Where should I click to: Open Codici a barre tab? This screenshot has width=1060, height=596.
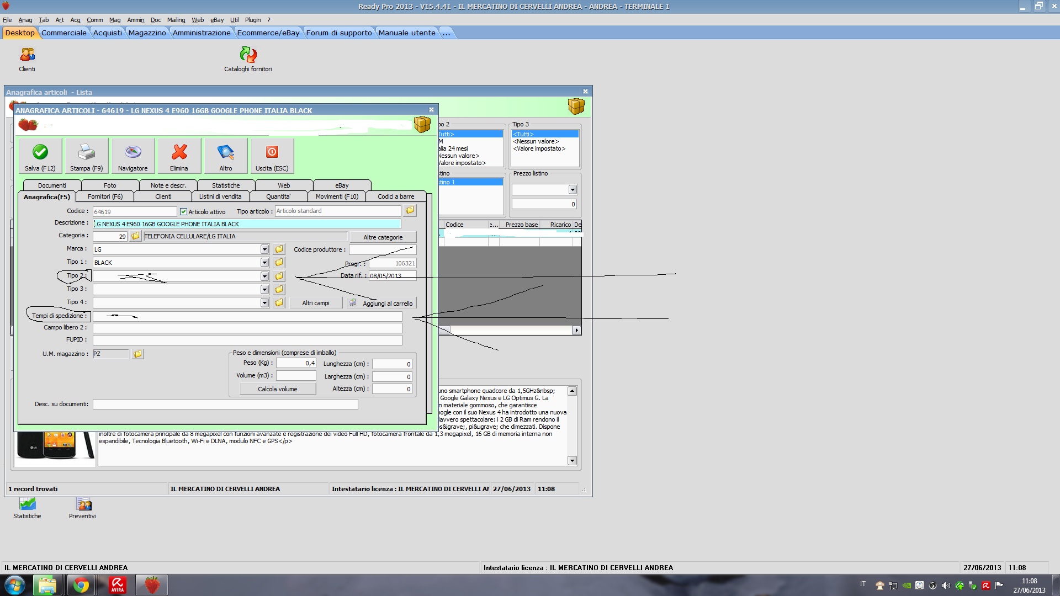[396, 196]
